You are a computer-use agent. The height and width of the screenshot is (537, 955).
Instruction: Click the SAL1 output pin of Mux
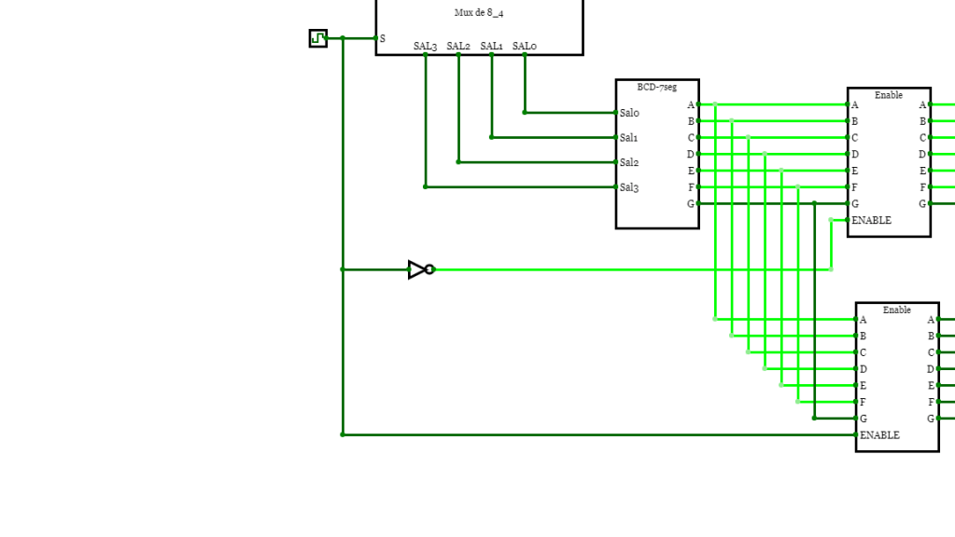[x=492, y=55]
